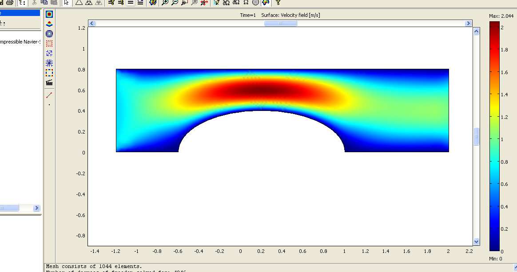Click the fourth solver toolbar icon with lines

click(x=140, y=3)
